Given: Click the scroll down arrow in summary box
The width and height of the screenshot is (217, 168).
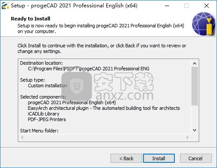Looking at the screenshot, I should [195, 130].
